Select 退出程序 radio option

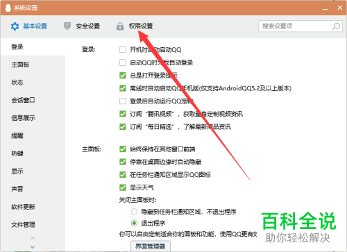click(x=134, y=223)
